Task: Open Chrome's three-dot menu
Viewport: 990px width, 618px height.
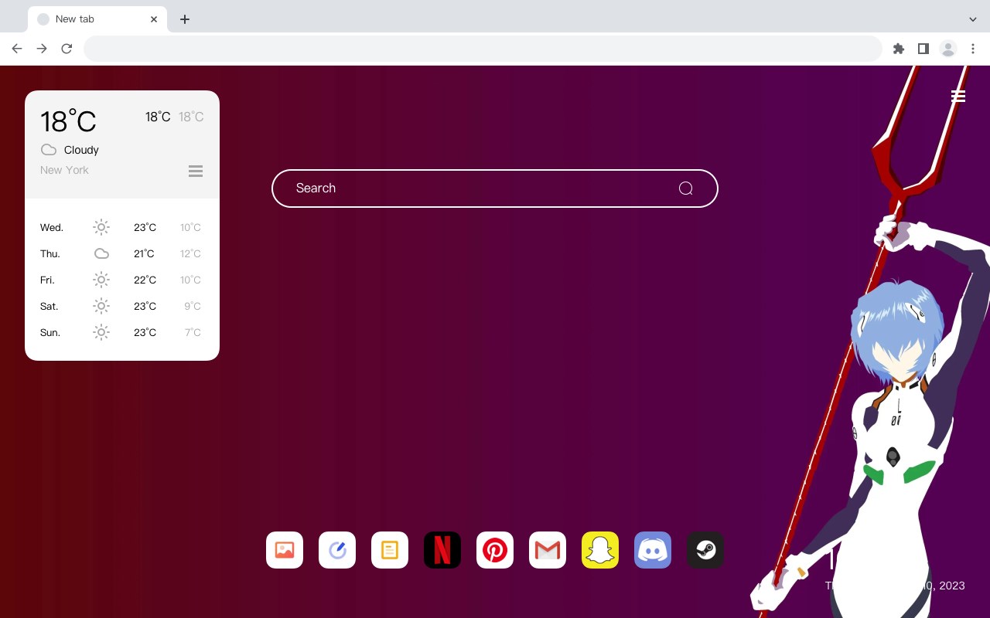Action: click(973, 49)
